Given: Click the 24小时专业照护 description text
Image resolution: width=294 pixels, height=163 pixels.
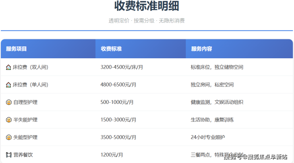Looking at the screenshot, I should pyautogui.click(x=208, y=137).
